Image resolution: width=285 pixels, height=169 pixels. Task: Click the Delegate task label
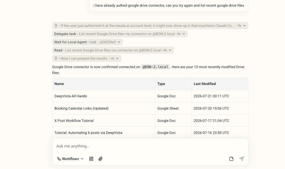point(65,34)
